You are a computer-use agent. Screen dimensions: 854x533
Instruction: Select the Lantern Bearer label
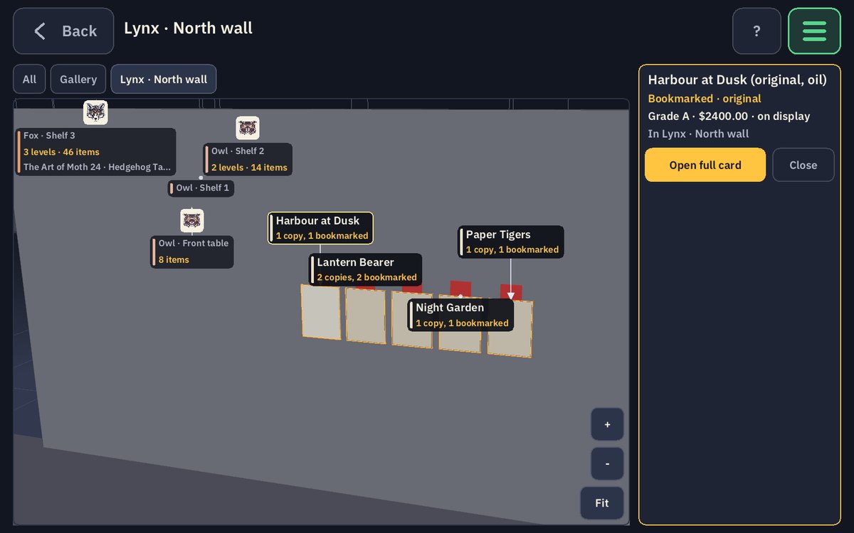[366, 270]
